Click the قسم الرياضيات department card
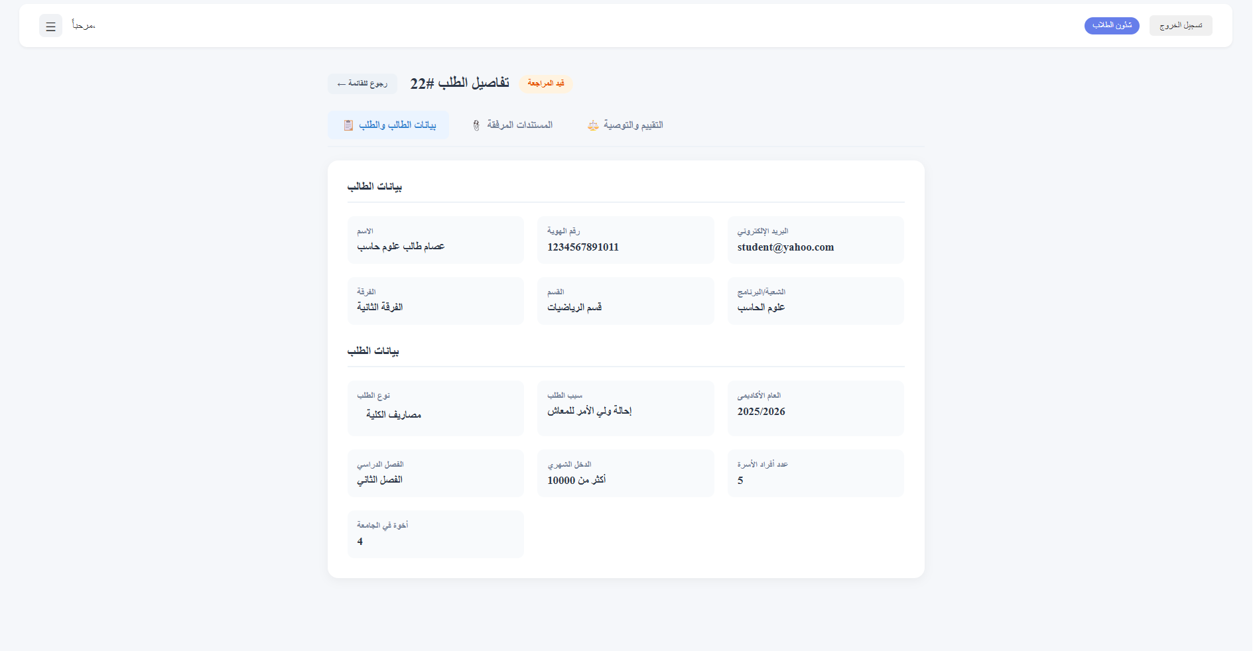 pos(625,300)
